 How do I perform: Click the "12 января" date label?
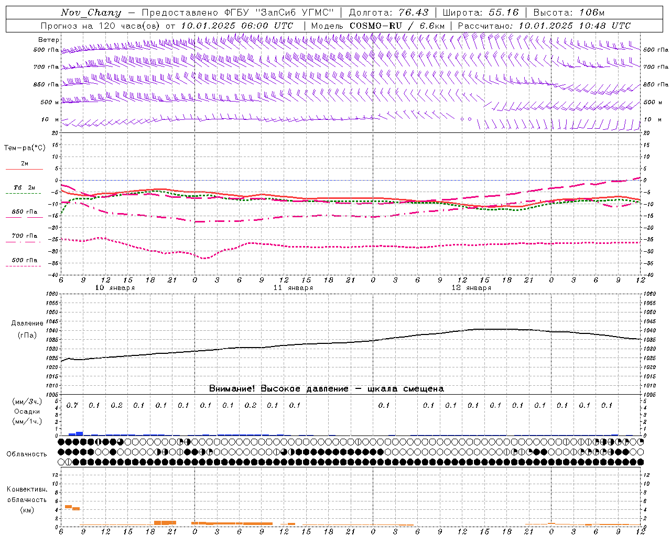click(x=471, y=288)
